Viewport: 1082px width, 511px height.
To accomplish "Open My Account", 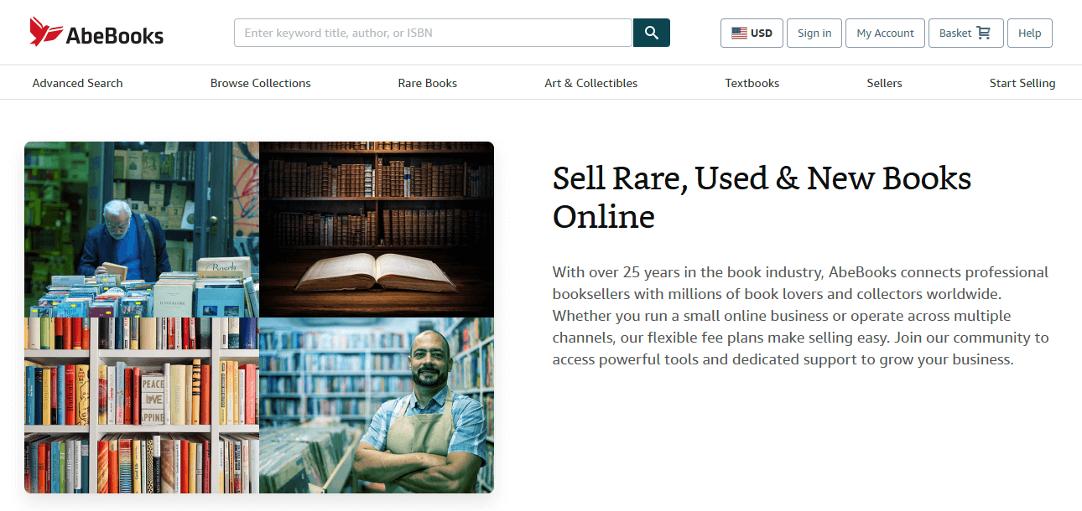I will tap(885, 34).
